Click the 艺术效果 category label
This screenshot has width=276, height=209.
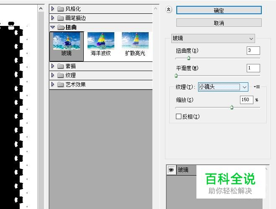click(x=75, y=84)
